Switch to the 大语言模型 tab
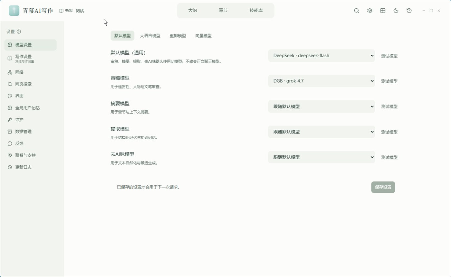The height and width of the screenshot is (277, 451). click(x=150, y=36)
